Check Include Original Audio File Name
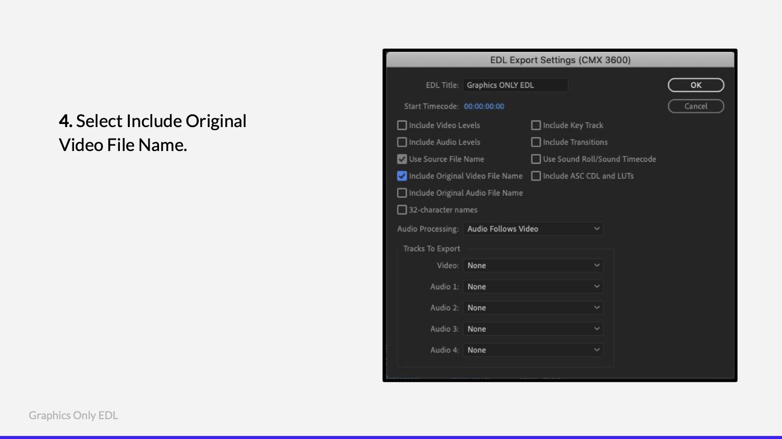This screenshot has height=439, width=782. (402, 193)
